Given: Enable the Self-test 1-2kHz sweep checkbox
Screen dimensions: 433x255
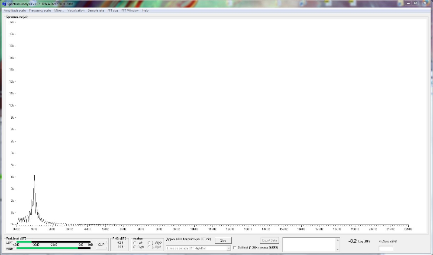Looking at the screenshot, I should click(235, 248).
